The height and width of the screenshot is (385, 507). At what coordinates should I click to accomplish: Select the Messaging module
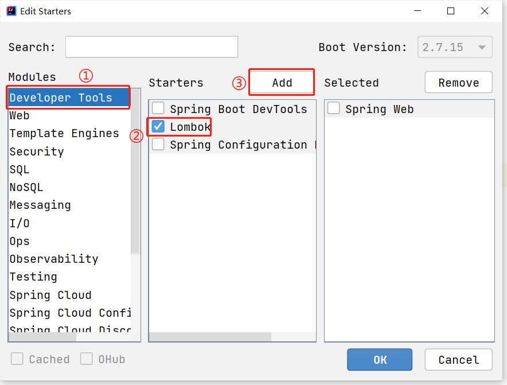pos(69,205)
